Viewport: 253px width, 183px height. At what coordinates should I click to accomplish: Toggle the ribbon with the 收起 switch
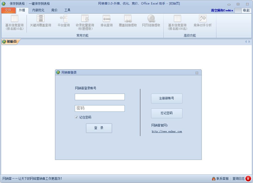(247, 11)
